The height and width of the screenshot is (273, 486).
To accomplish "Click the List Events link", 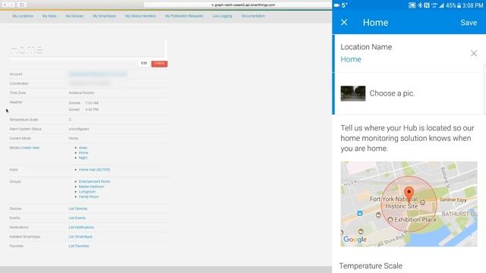I will point(77,218).
